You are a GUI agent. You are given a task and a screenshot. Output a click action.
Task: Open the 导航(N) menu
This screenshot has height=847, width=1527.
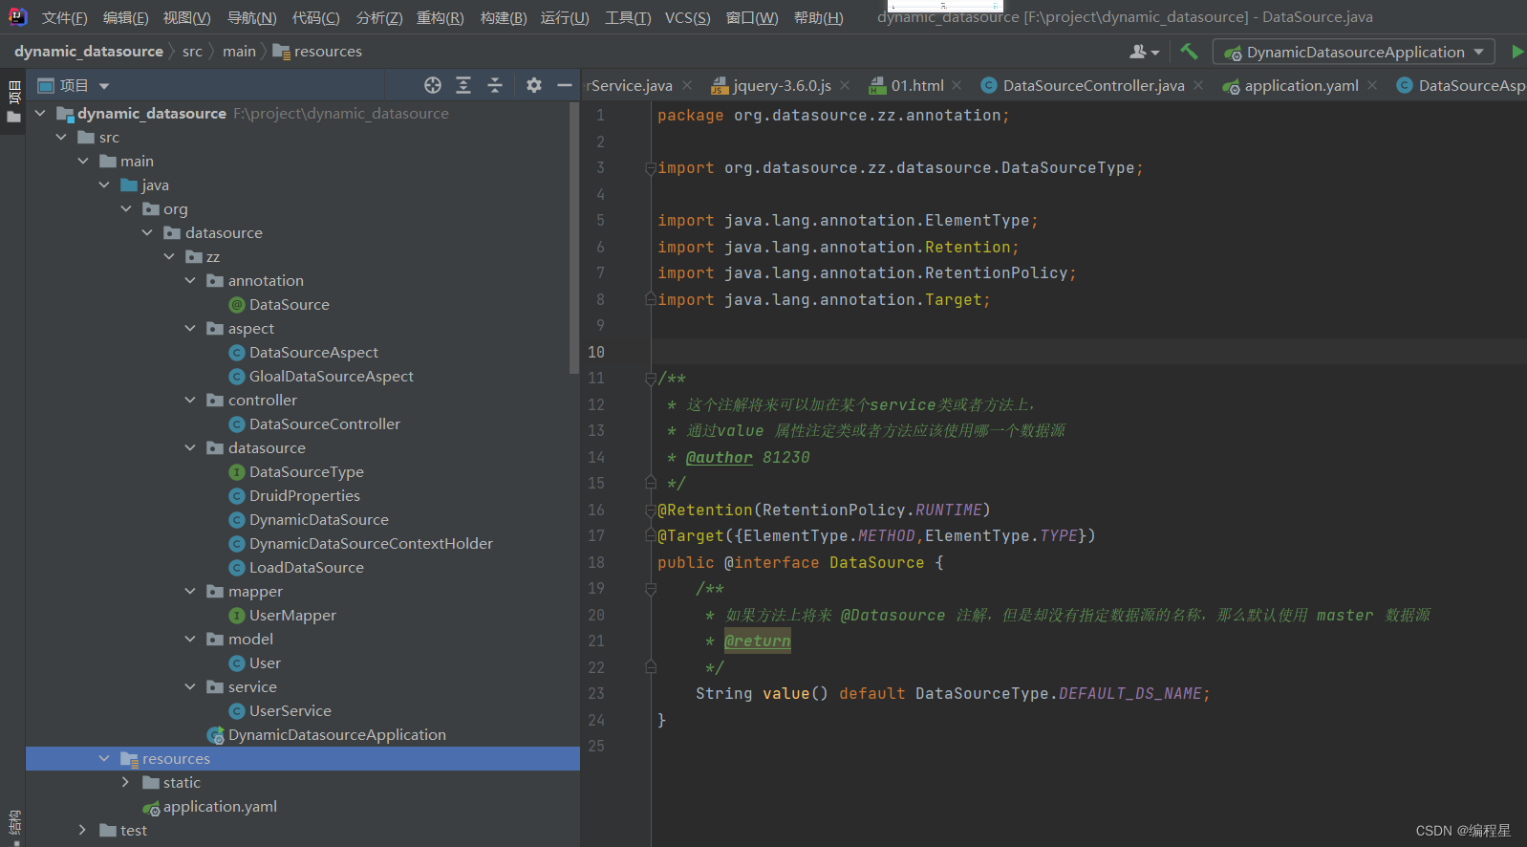[x=252, y=17]
